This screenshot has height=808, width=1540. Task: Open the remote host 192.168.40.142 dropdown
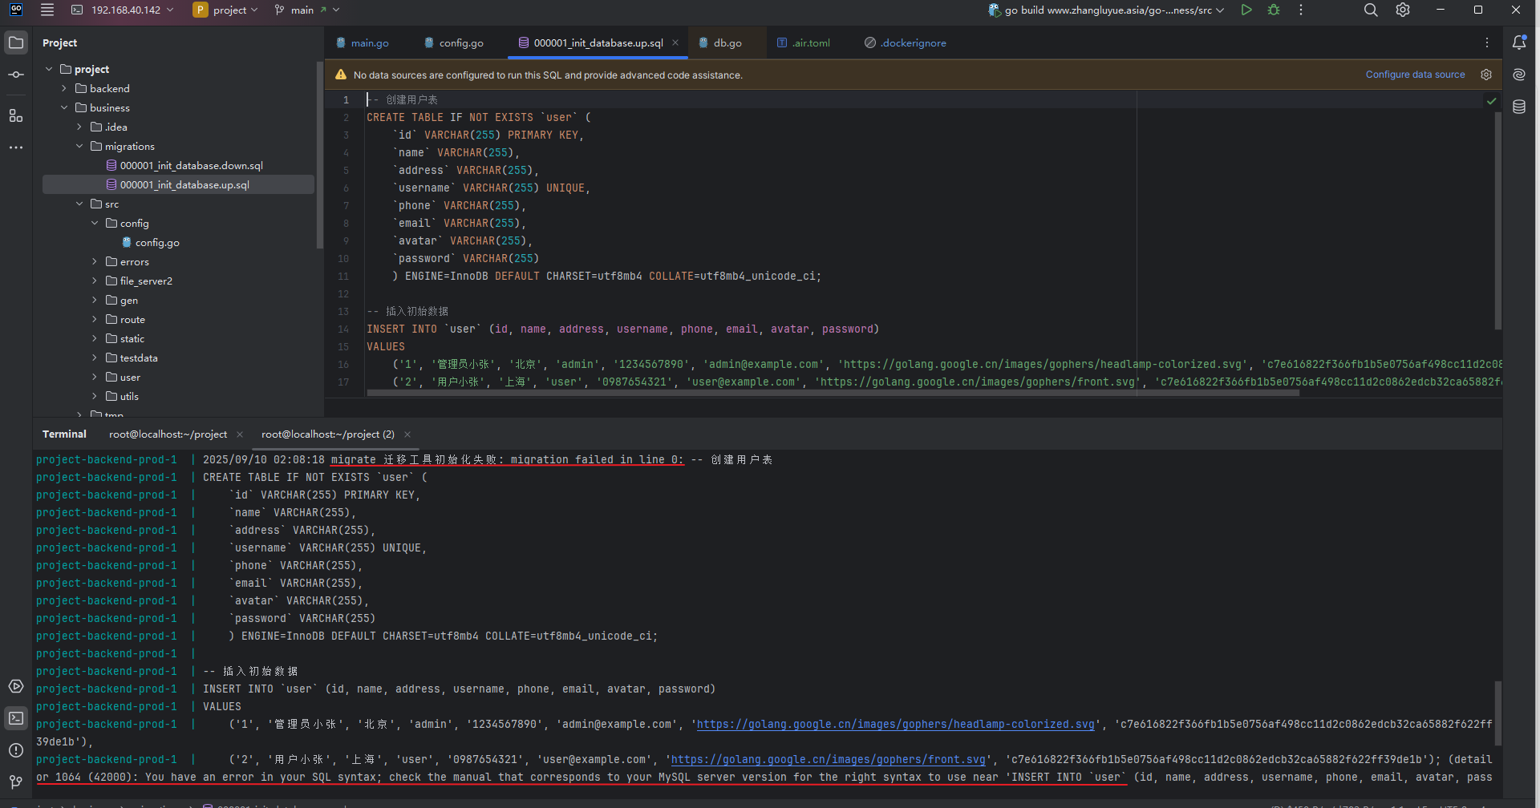coord(123,10)
